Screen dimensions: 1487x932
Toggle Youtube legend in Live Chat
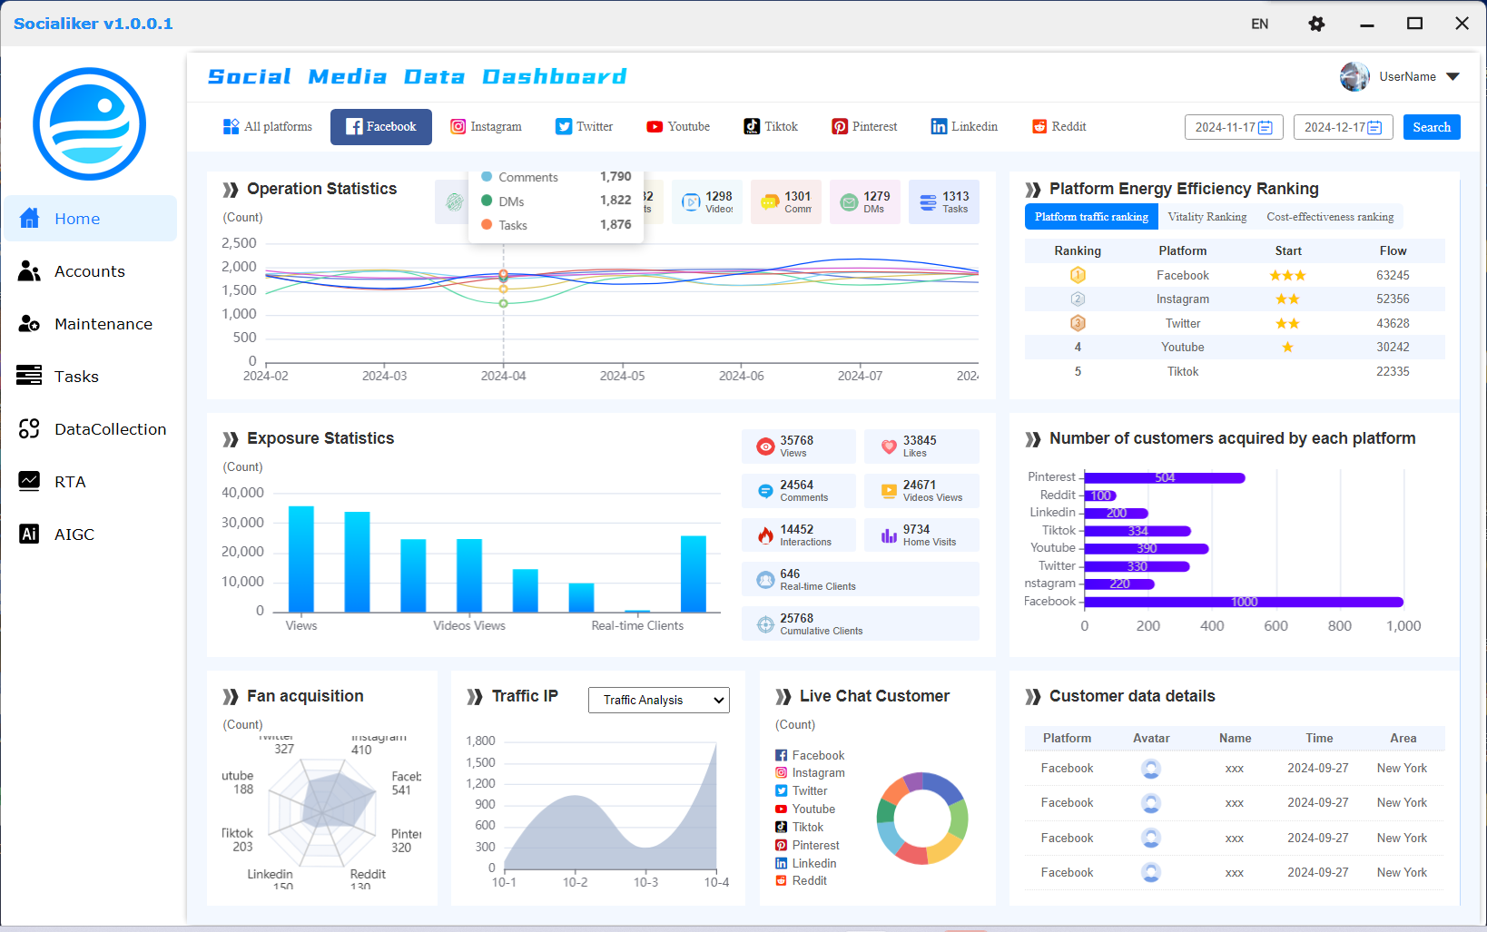click(x=804, y=809)
